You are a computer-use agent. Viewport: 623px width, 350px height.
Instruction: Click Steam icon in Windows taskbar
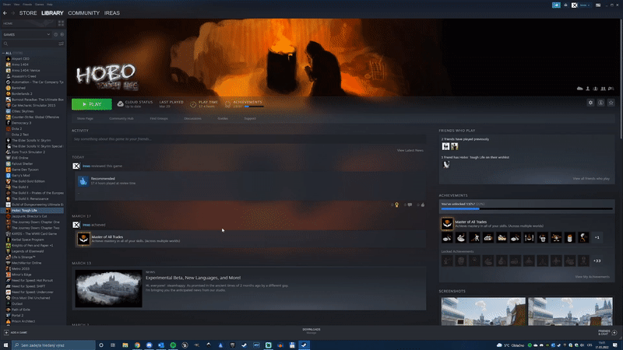[x=304, y=345]
